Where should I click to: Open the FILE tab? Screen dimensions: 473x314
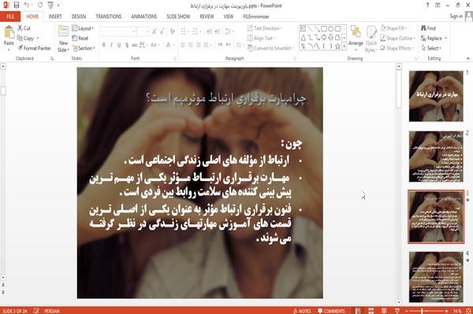10,17
